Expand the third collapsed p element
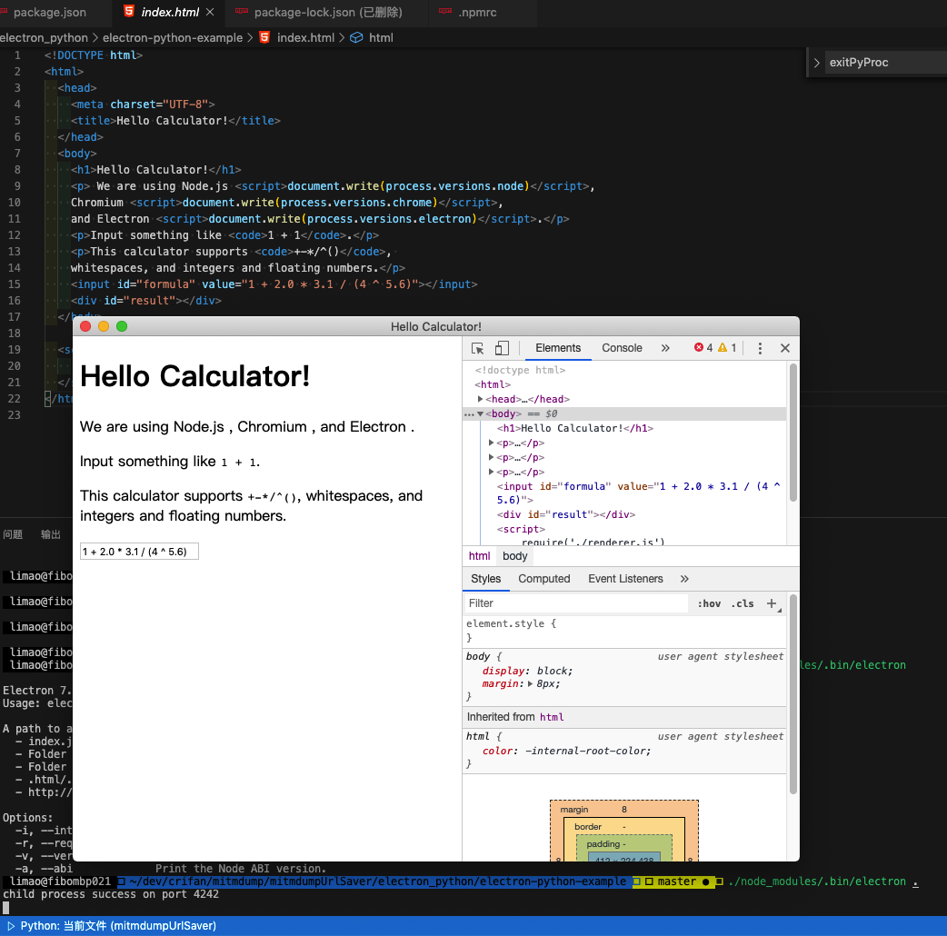The width and height of the screenshot is (947, 936). click(x=491, y=472)
